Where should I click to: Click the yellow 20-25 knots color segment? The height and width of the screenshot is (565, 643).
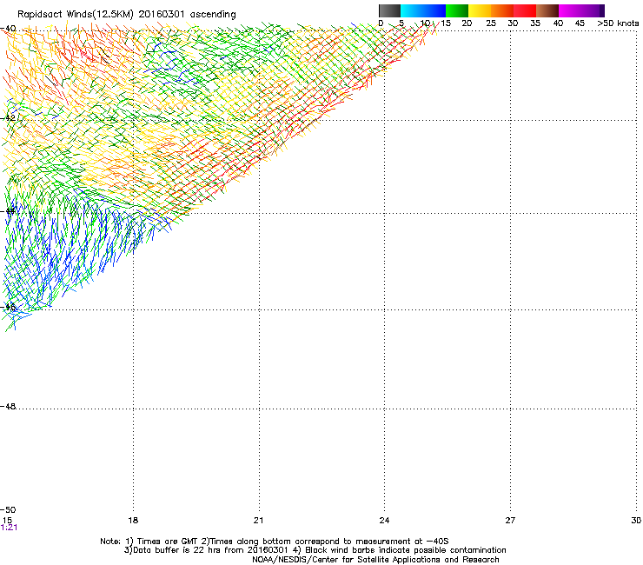tap(480, 10)
